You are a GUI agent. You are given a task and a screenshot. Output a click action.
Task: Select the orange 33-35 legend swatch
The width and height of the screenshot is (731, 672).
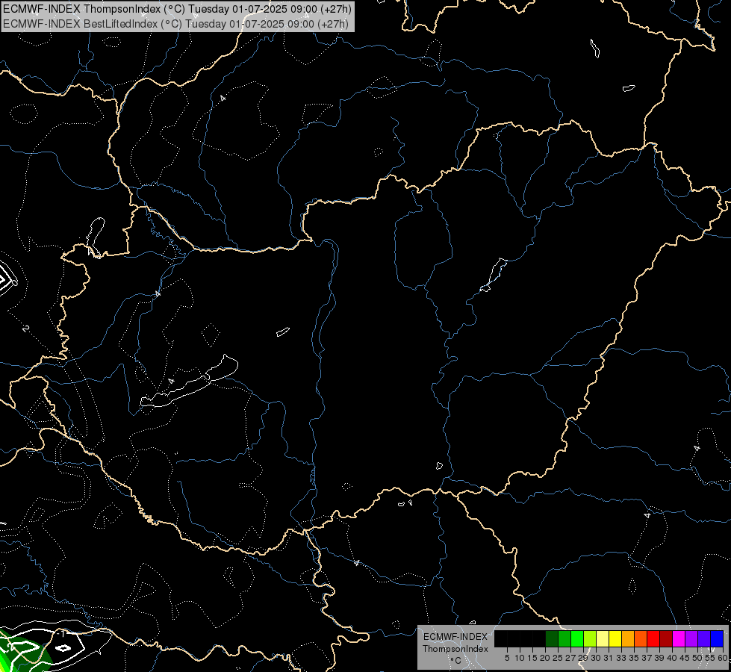[628, 638]
